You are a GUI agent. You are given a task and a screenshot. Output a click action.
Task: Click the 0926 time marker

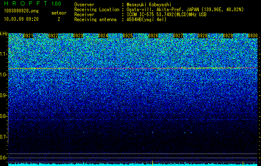(153, 36)
